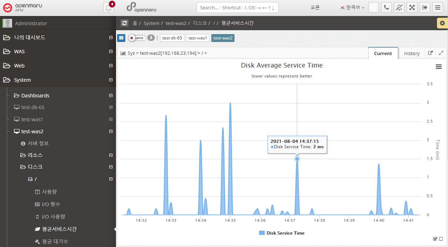The width and height of the screenshot is (448, 247).
Task: Open the yellow settings gear
Action: pos(442,23)
